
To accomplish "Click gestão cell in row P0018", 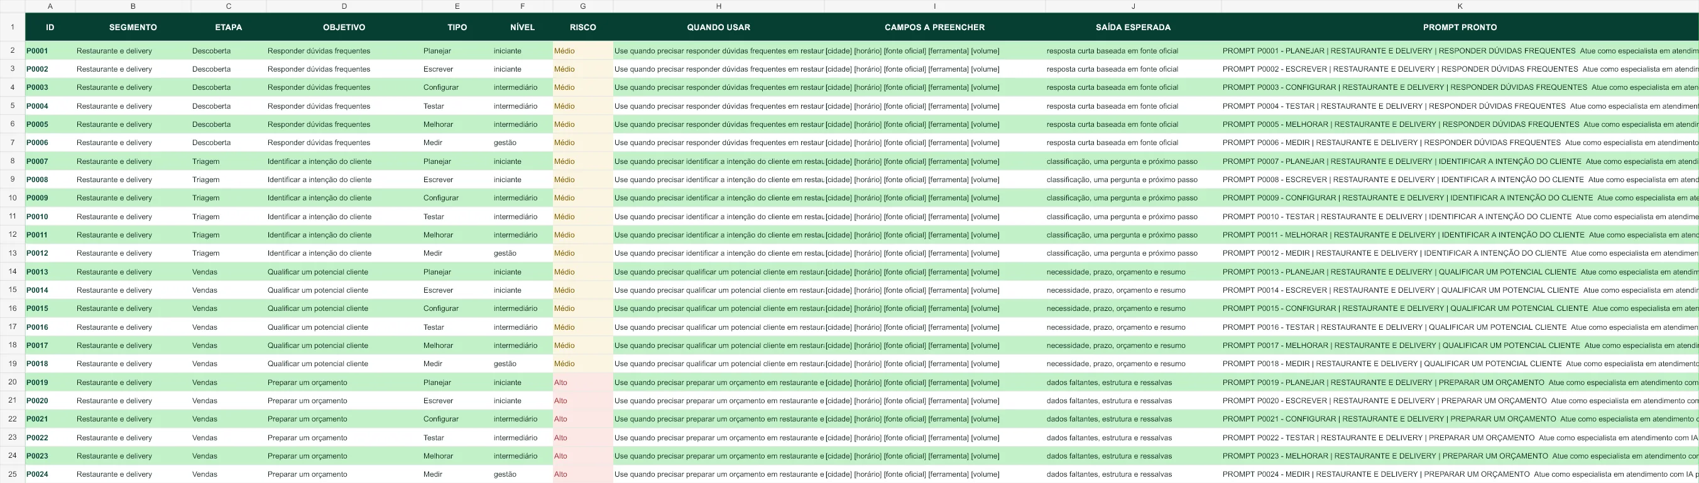I will [x=522, y=364].
